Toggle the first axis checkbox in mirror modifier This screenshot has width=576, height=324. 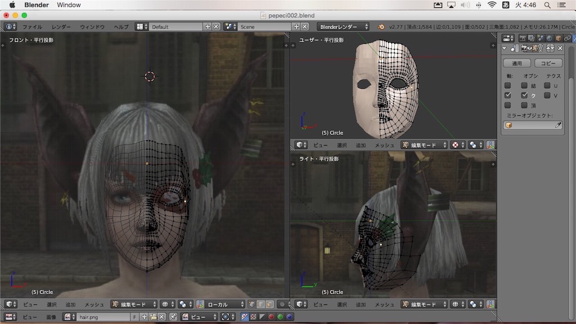click(x=508, y=85)
